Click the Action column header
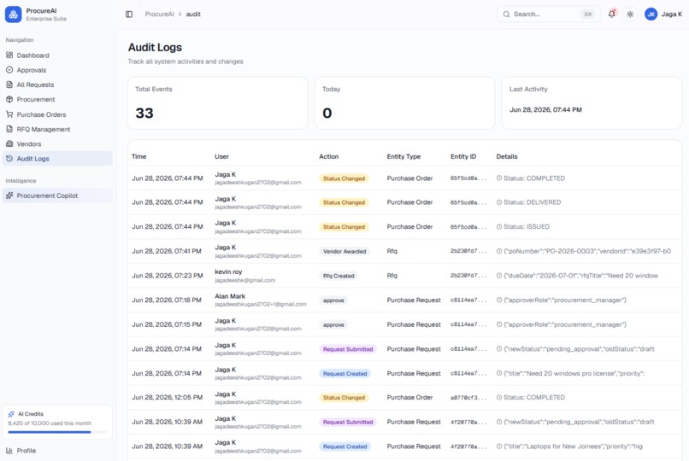Screen dimensions: 689x461 [x=328, y=156]
